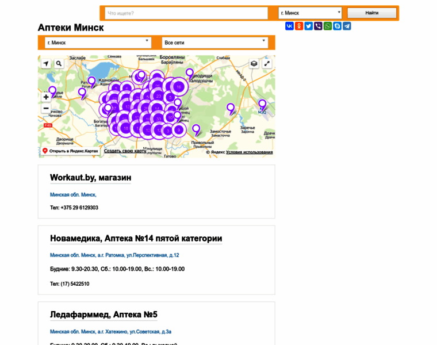Share via WhatsApp icon
This screenshot has width=437, height=345.
(328, 26)
